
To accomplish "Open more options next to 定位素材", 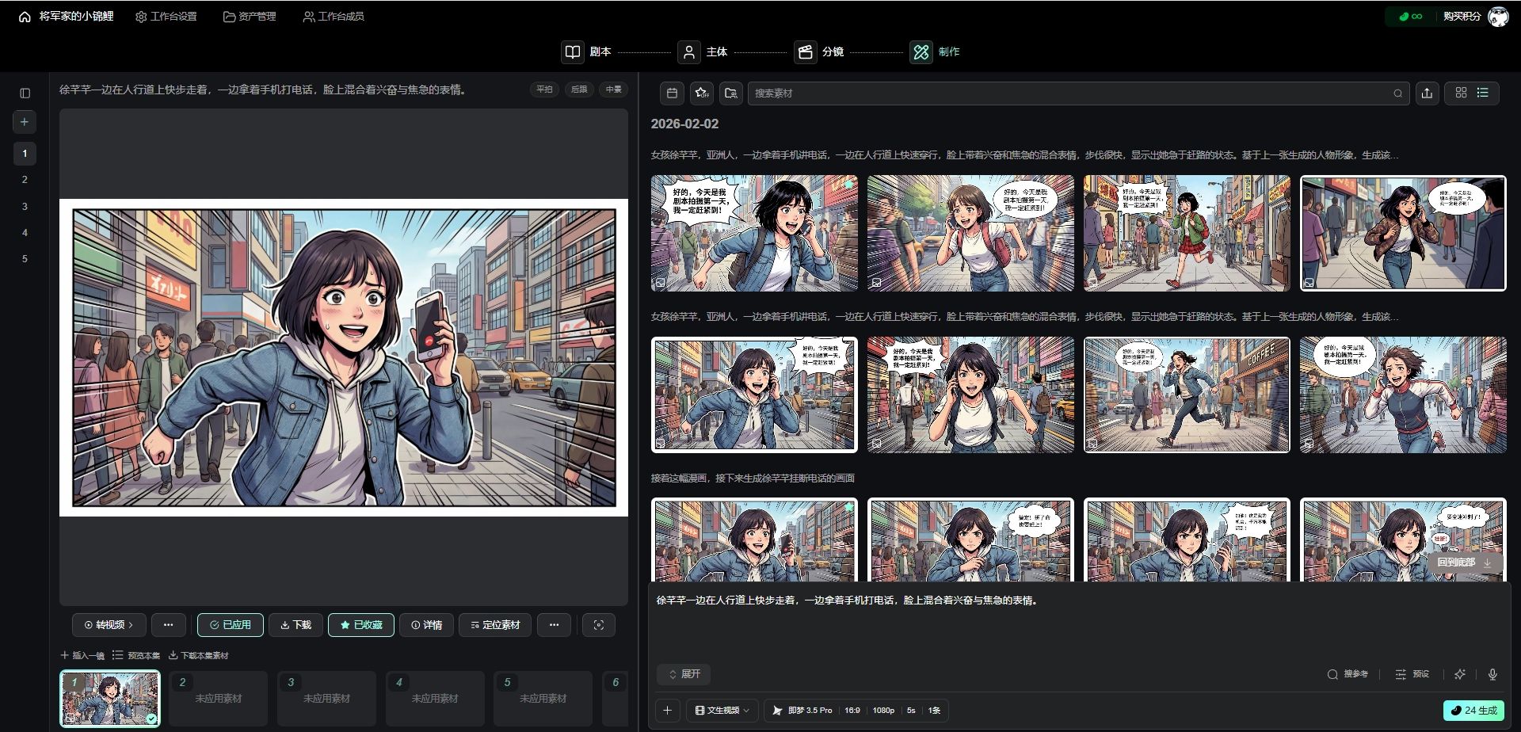I will coord(554,625).
